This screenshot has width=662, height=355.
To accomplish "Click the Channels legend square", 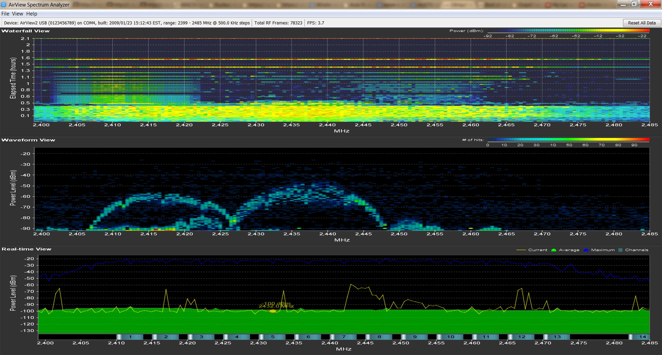I will click(x=621, y=250).
